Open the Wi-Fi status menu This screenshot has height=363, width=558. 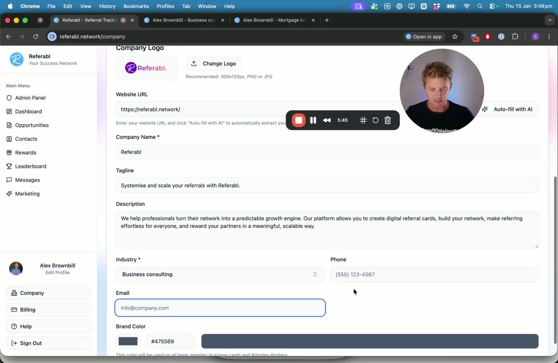tap(467, 6)
